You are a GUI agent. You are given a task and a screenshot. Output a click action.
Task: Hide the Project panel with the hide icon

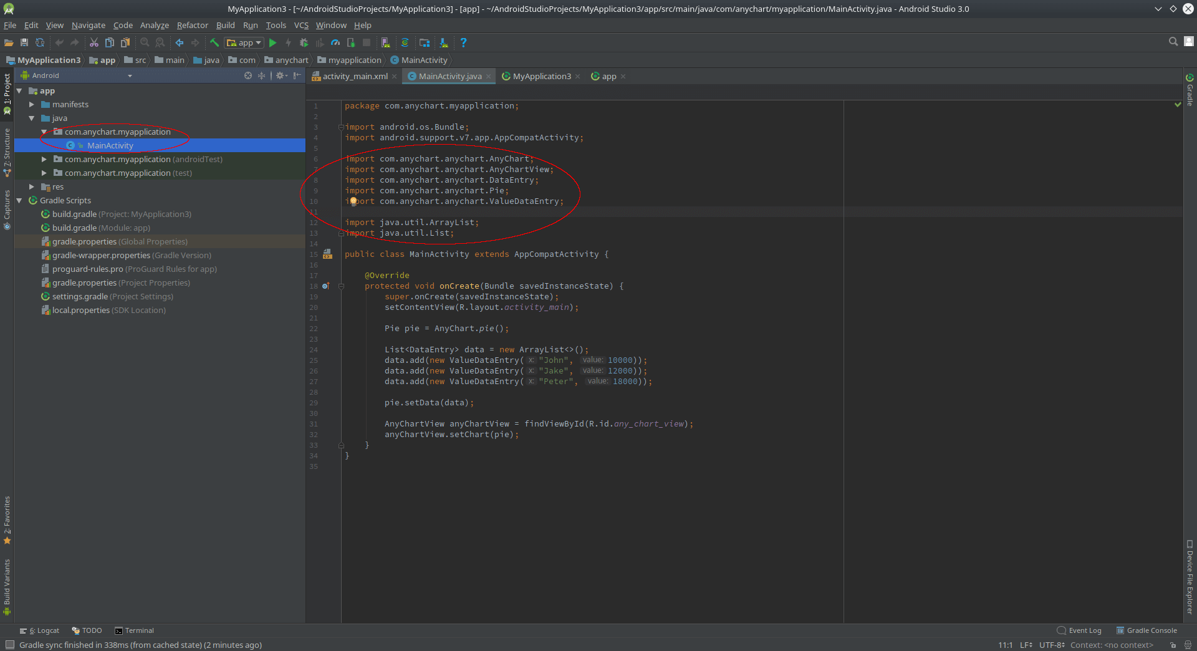[x=297, y=75]
